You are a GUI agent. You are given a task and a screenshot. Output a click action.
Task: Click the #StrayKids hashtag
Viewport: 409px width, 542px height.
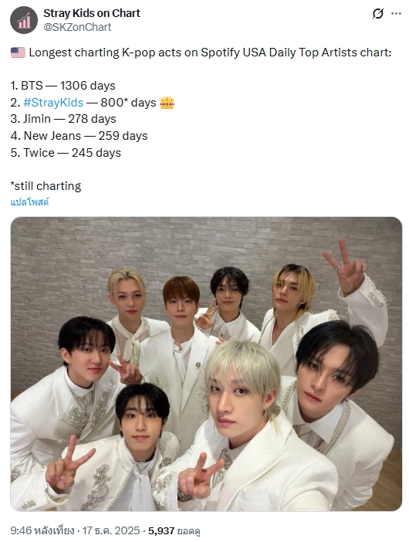pyautogui.click(x=53, y=103)
